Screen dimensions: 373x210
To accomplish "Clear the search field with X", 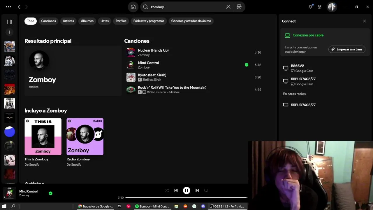I will pos(228,7).
